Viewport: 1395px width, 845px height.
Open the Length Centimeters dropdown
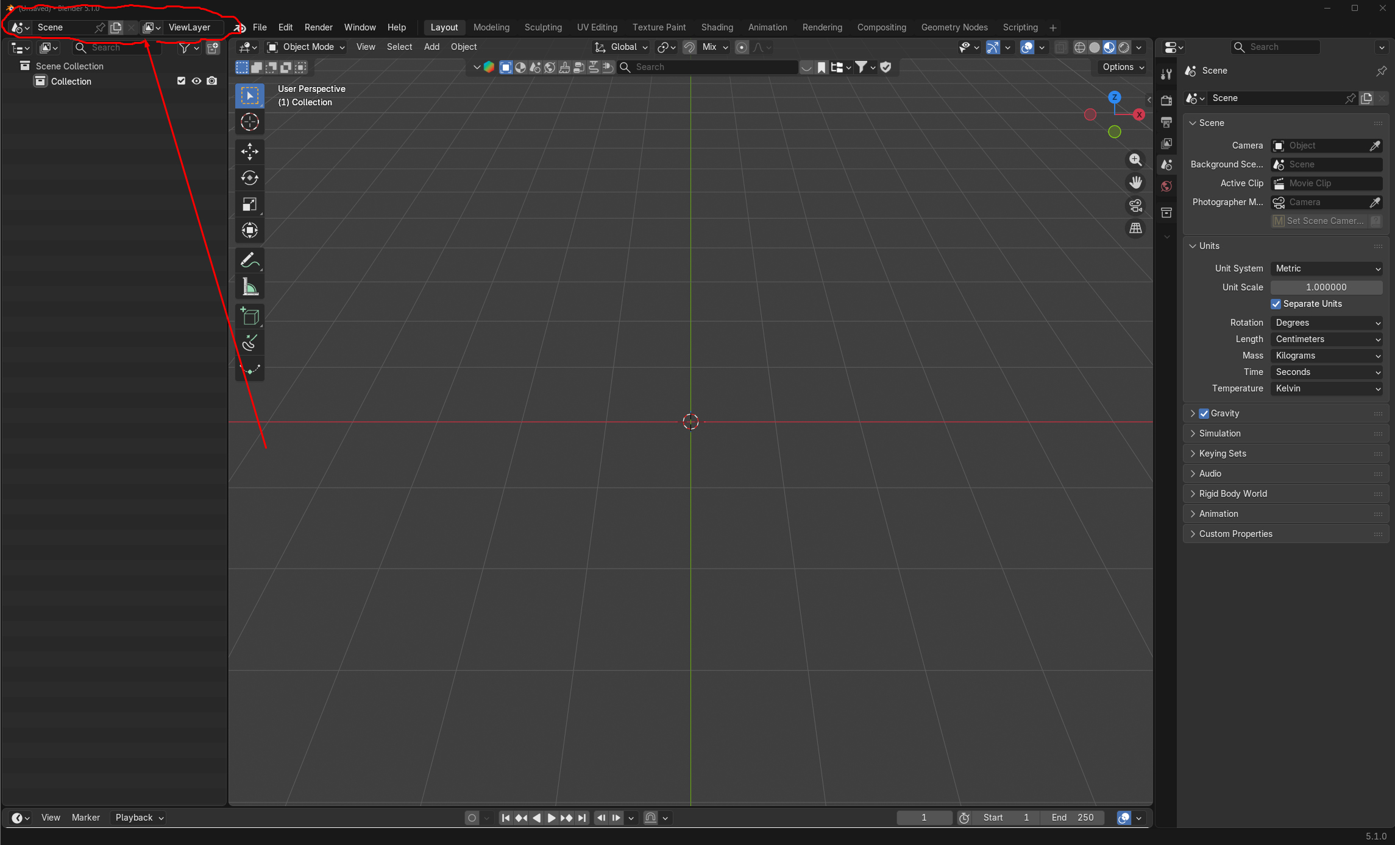tap(1326, 339)
